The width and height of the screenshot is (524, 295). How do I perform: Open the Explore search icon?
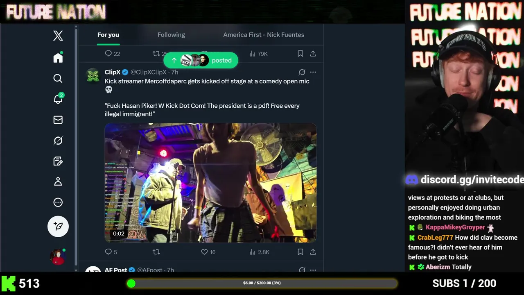(58, 78)
